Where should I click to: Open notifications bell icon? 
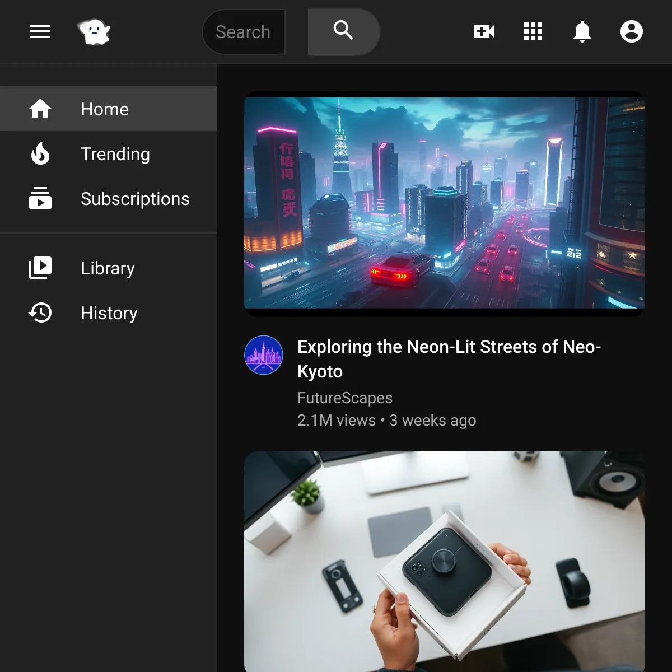point(582,32)
